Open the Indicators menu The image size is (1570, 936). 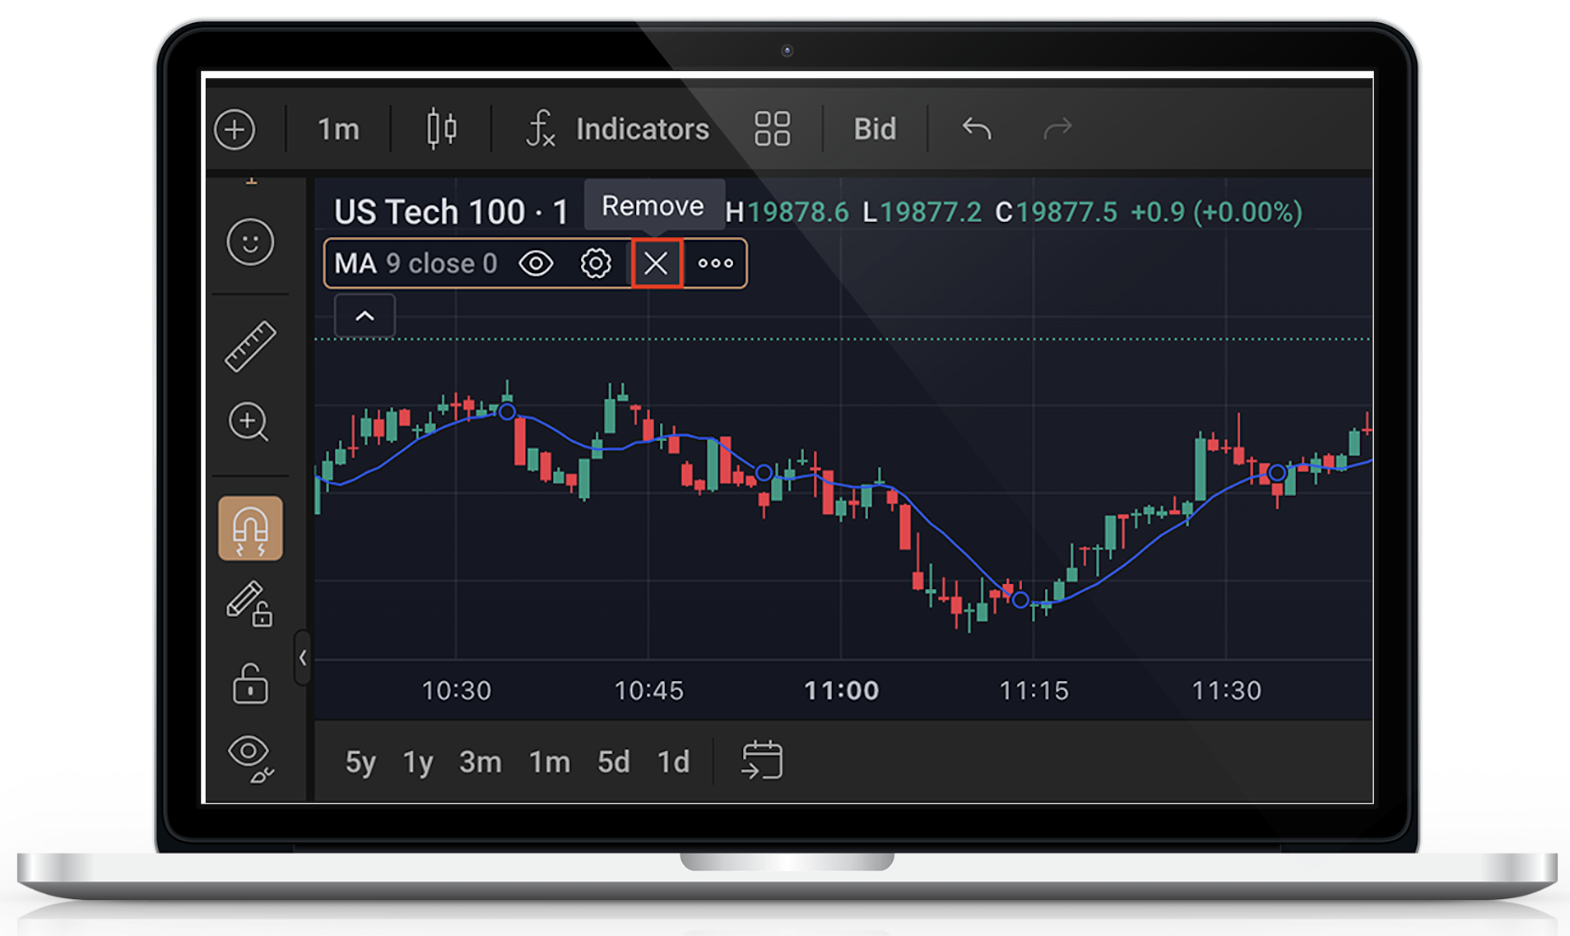tap(618, 129)
